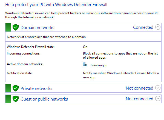
Task: Click Networks at a workplace description text
Action: click(46, 37)
